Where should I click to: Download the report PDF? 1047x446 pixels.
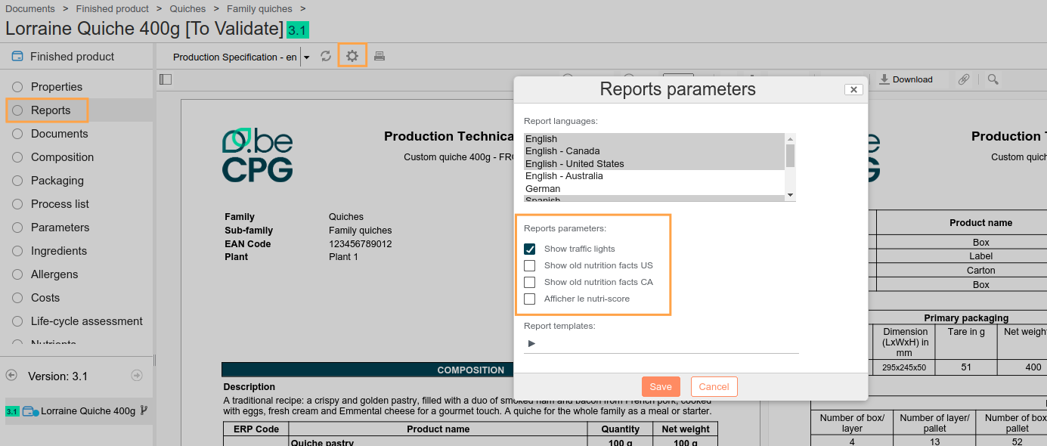pos(906,79)
